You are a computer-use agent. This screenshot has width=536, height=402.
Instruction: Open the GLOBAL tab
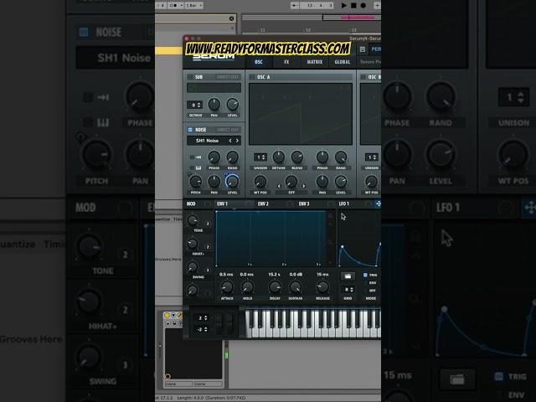343,62
